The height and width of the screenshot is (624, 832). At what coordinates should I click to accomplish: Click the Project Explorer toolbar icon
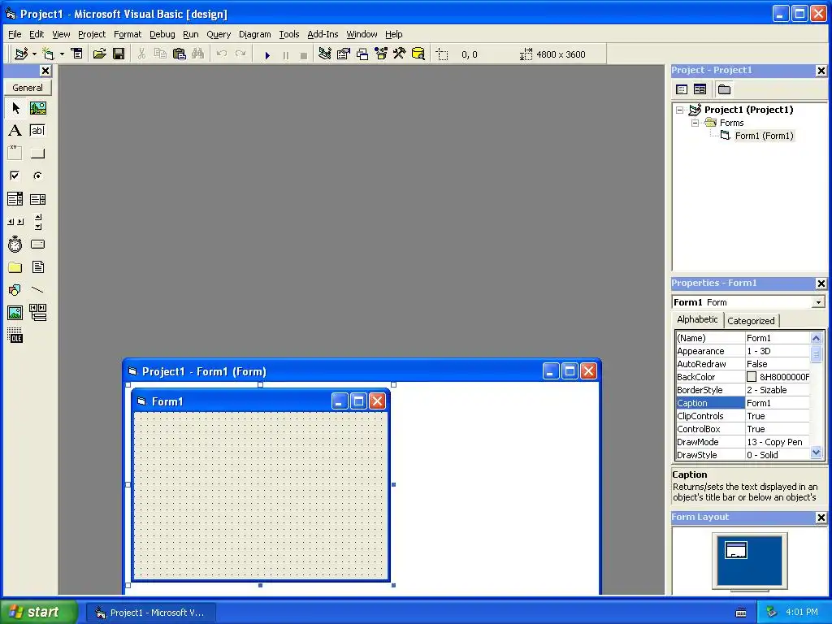[325, 54]
